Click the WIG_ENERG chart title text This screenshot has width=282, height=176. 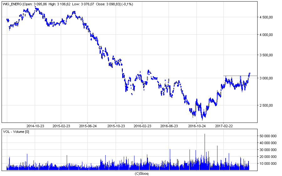tap(12, 4)
